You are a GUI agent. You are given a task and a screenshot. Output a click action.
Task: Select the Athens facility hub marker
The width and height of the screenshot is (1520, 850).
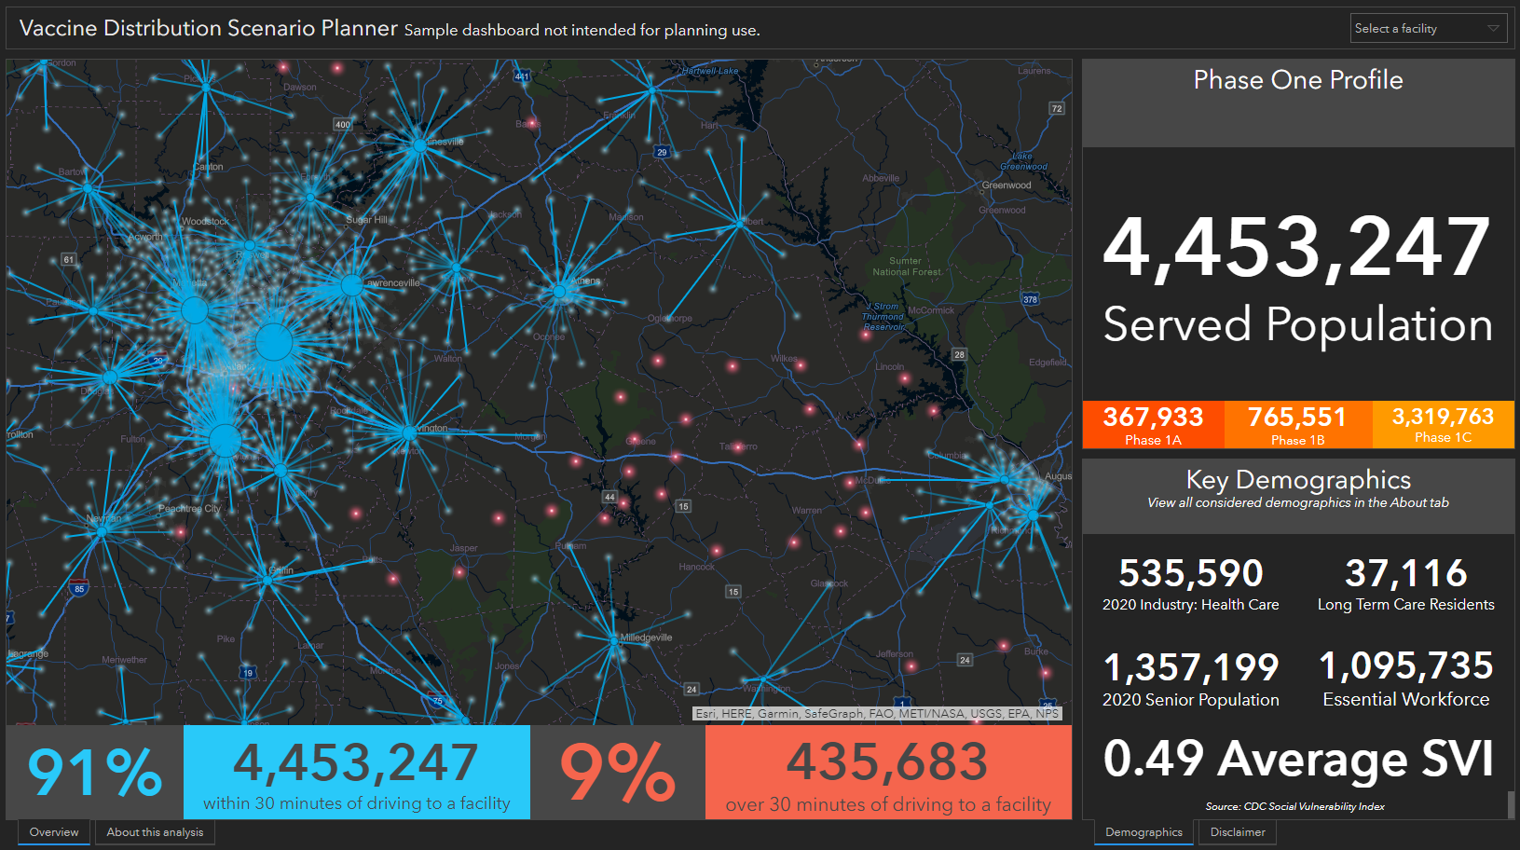pyautogui.click(x=559, y=292)
